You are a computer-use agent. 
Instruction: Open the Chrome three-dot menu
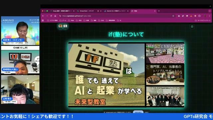209,16
